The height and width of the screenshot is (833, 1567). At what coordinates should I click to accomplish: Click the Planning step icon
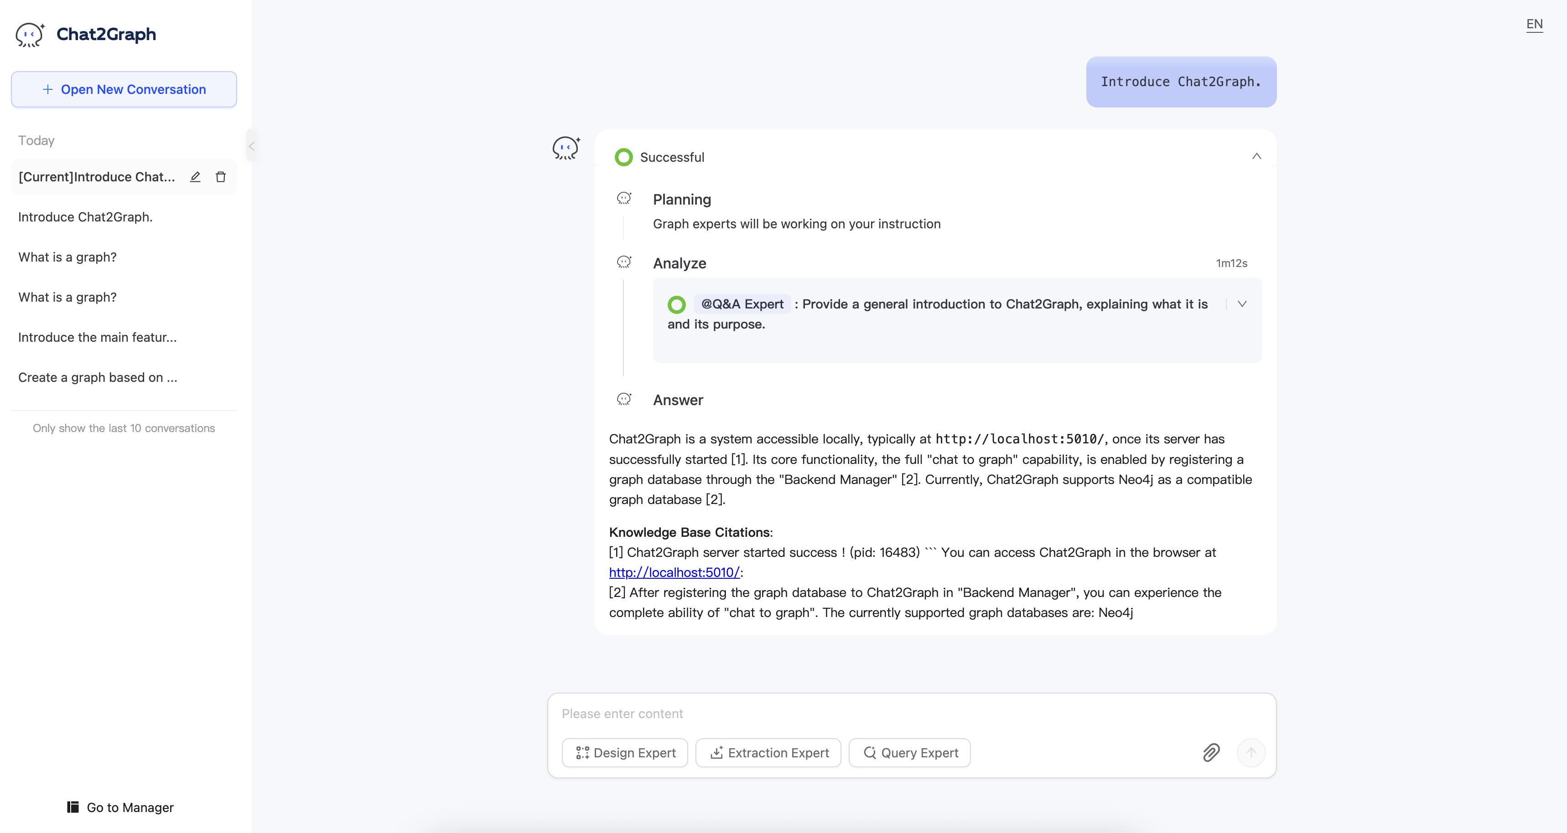[623, 198]
